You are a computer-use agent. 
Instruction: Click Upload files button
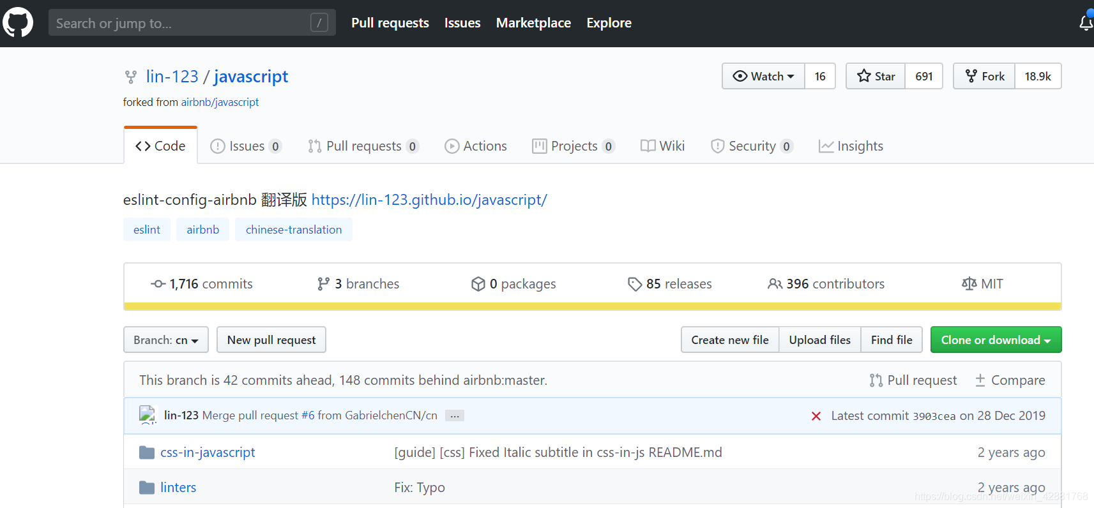tap(820, 340)
